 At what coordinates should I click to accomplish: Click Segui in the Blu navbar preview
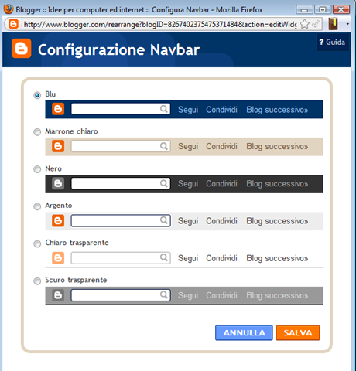(x=188, y=110)
